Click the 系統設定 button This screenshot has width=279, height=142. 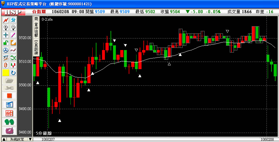(x=17, y=139)
